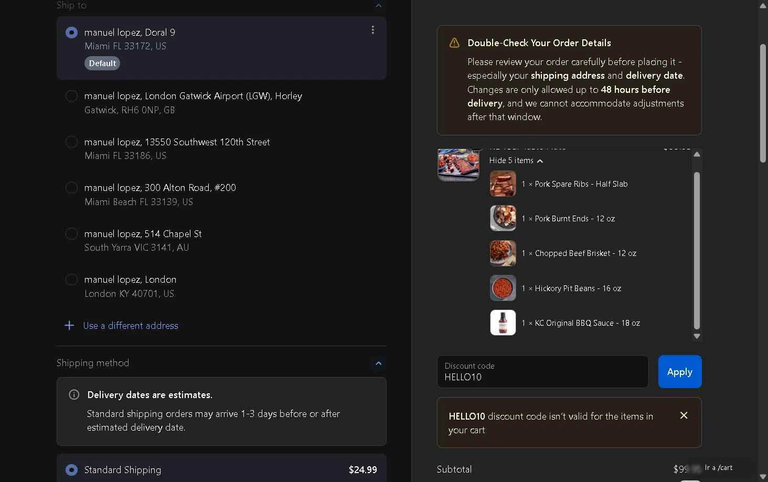The width and height of the screenshot is (768, 482).
Task: Select 514 Chapel St South Yarra address
Action: [71, 234]
